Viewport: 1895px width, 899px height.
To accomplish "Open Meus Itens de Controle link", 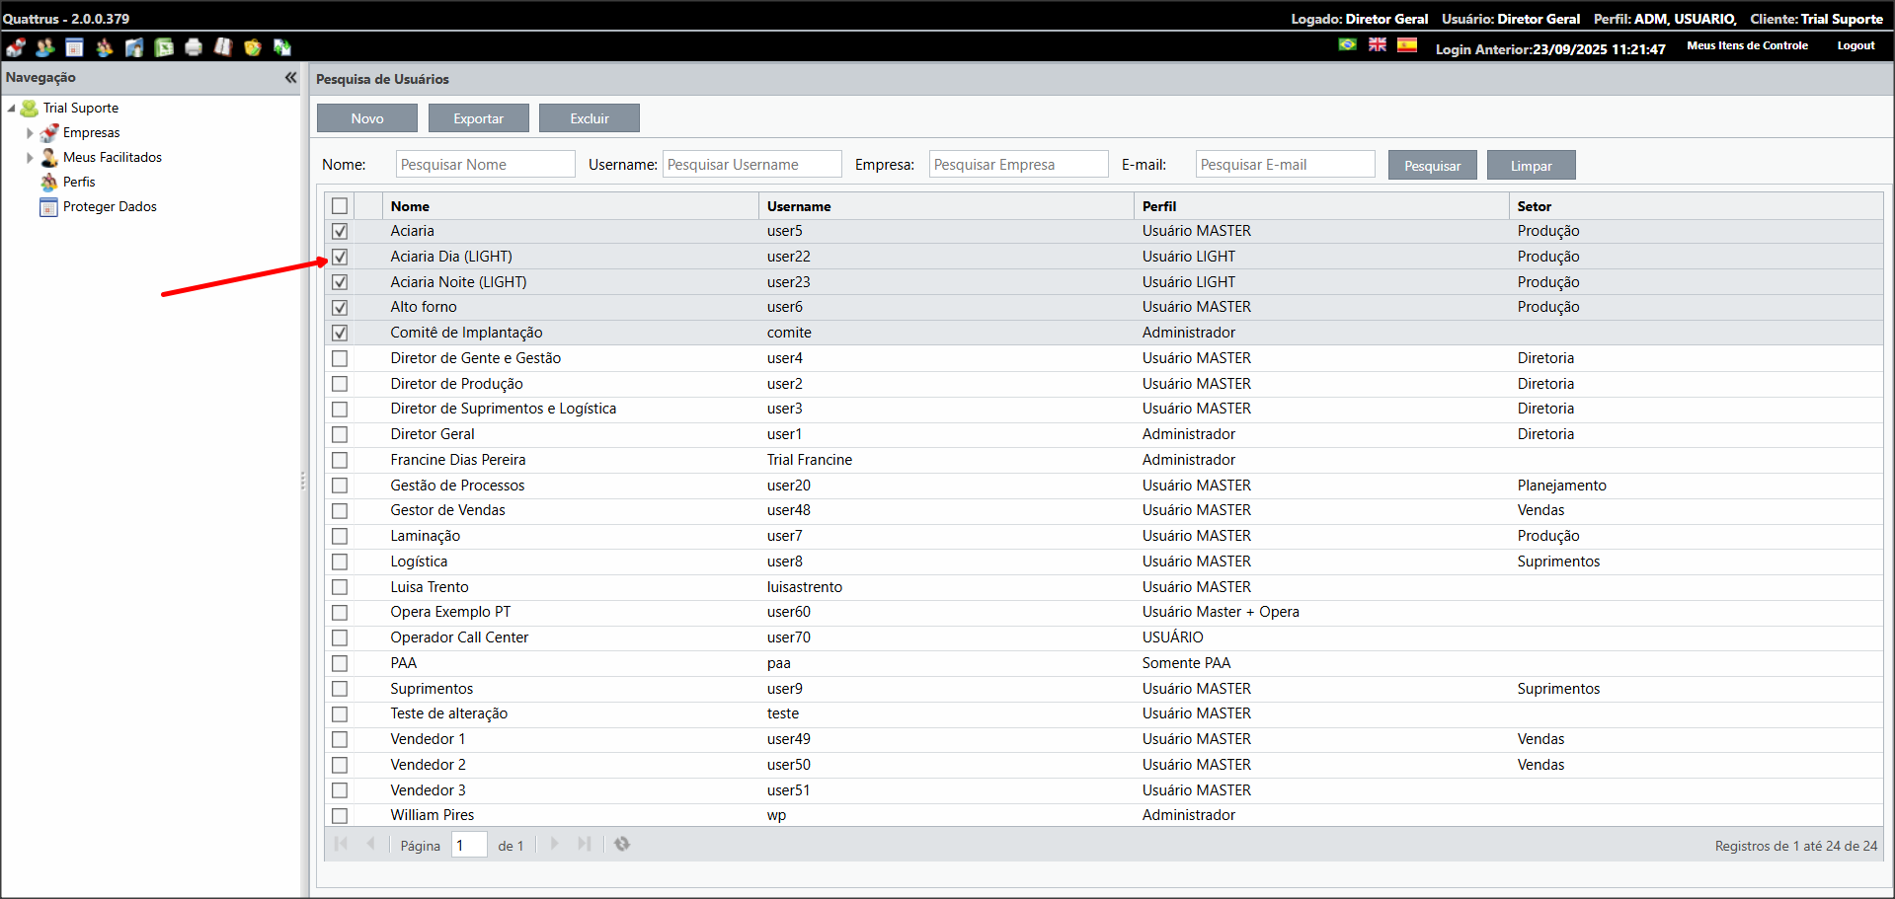I will 1747,45.
